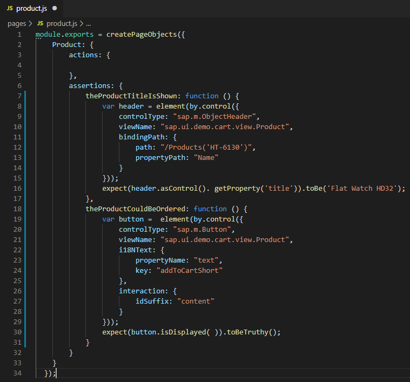Click line number 1 in the gutter

point(19,35)
